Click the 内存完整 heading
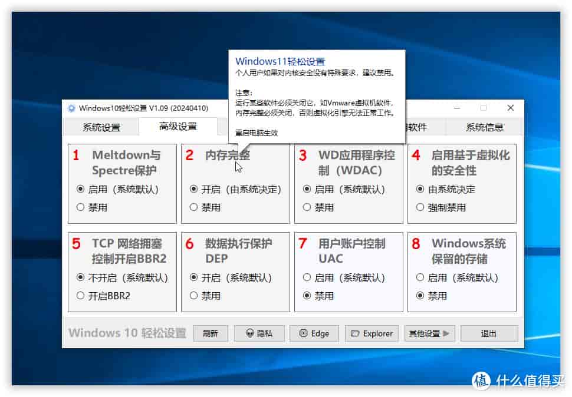This screenshot has width=572, height=397. pos(228,156)
